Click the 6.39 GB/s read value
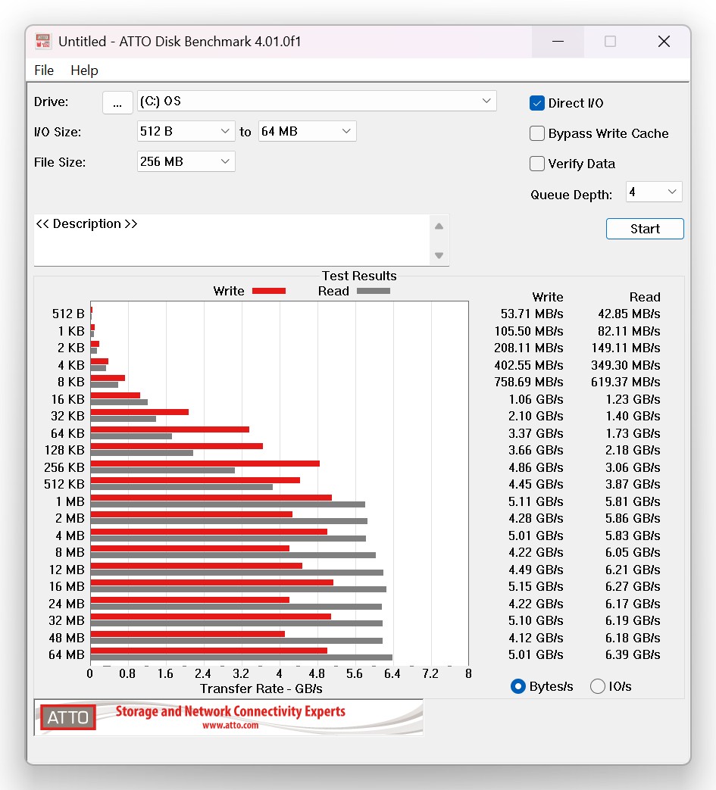716x790 pixels. pyautogui.click(x=633, y=654)
